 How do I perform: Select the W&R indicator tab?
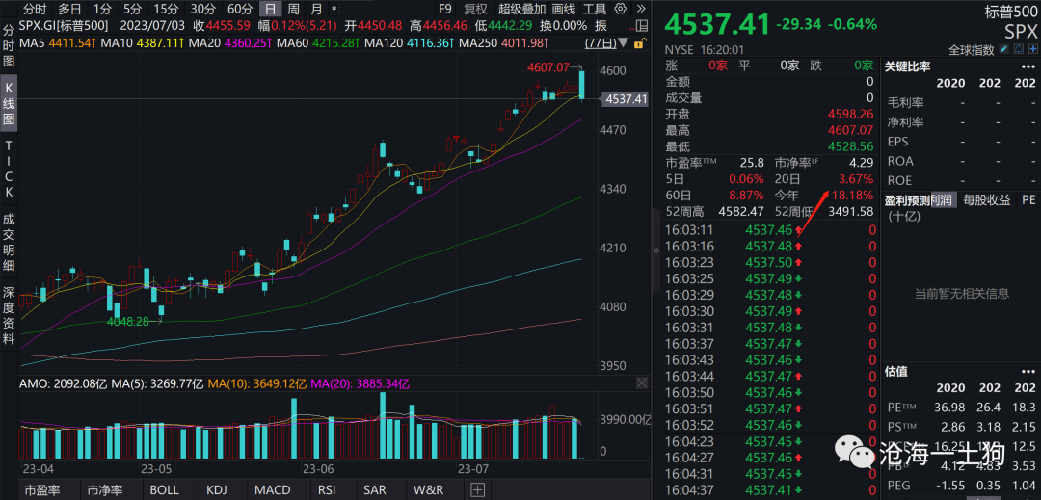pos(429,490)
